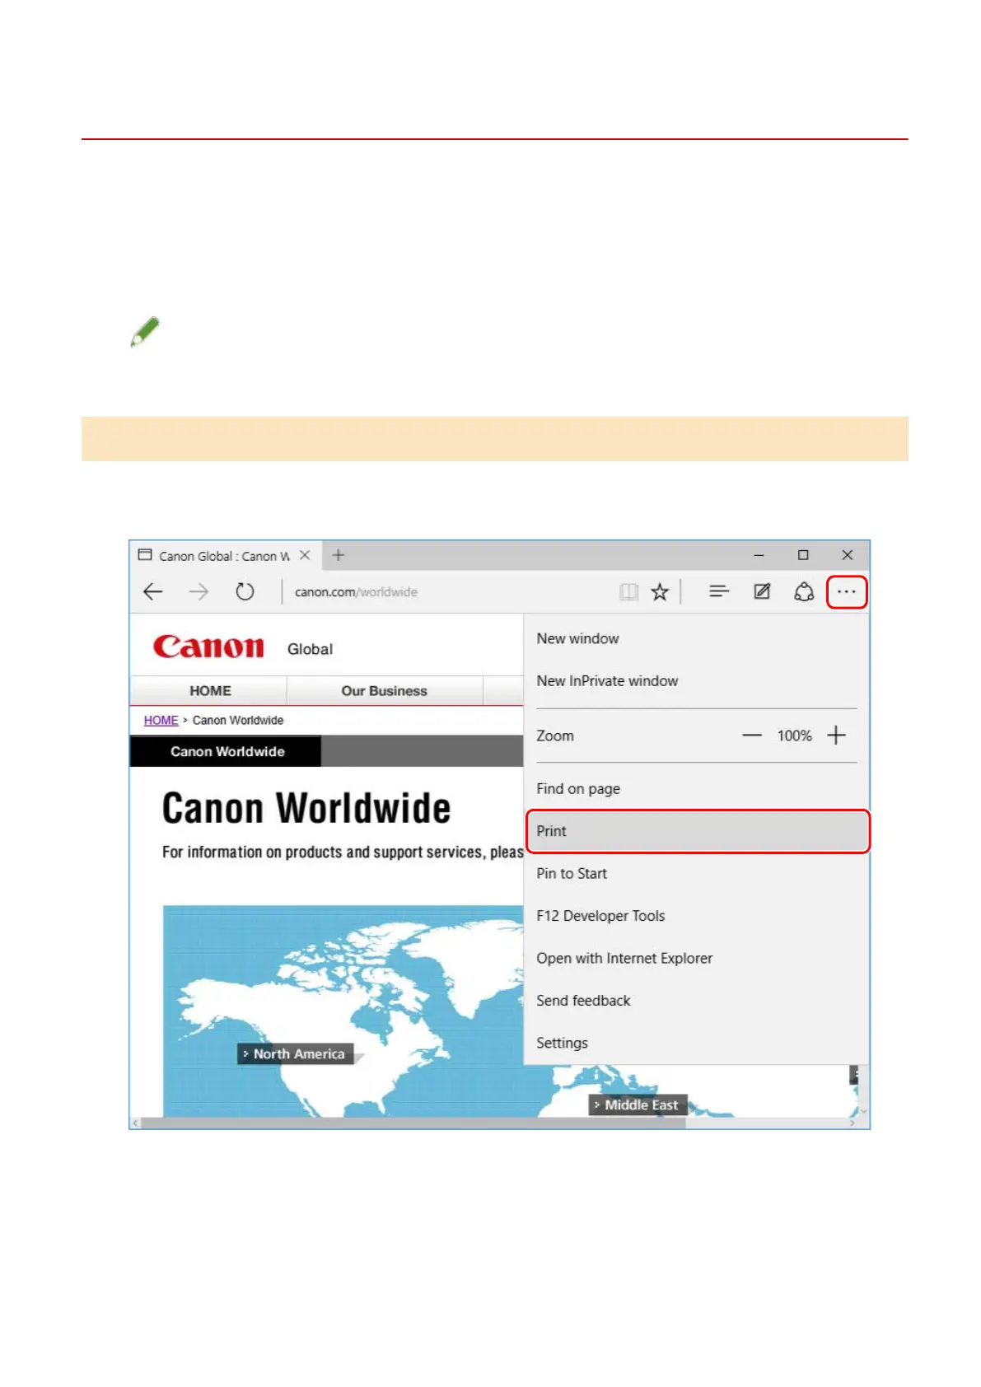
Task: Decrease zoom with minus button
Action: [752, 736]
